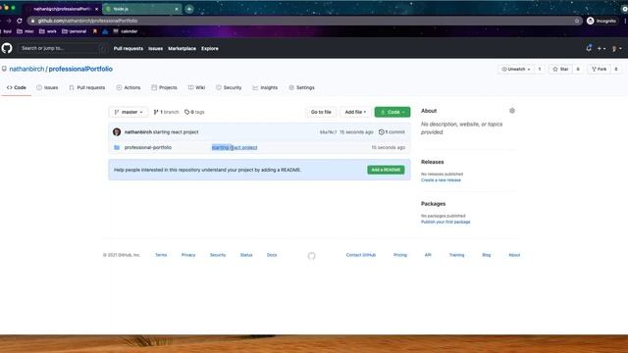The height and width of the screenshot is (353, 628).
Task: Open Explore in top navigation
Action: pos(210,48)
